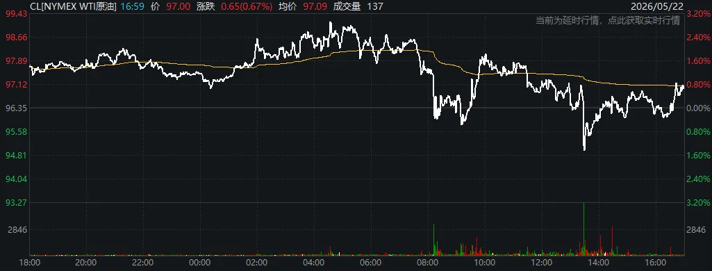Click the green 93.27 price label
The height and width of the screenshot is (271, 712).
click(16, 202)
